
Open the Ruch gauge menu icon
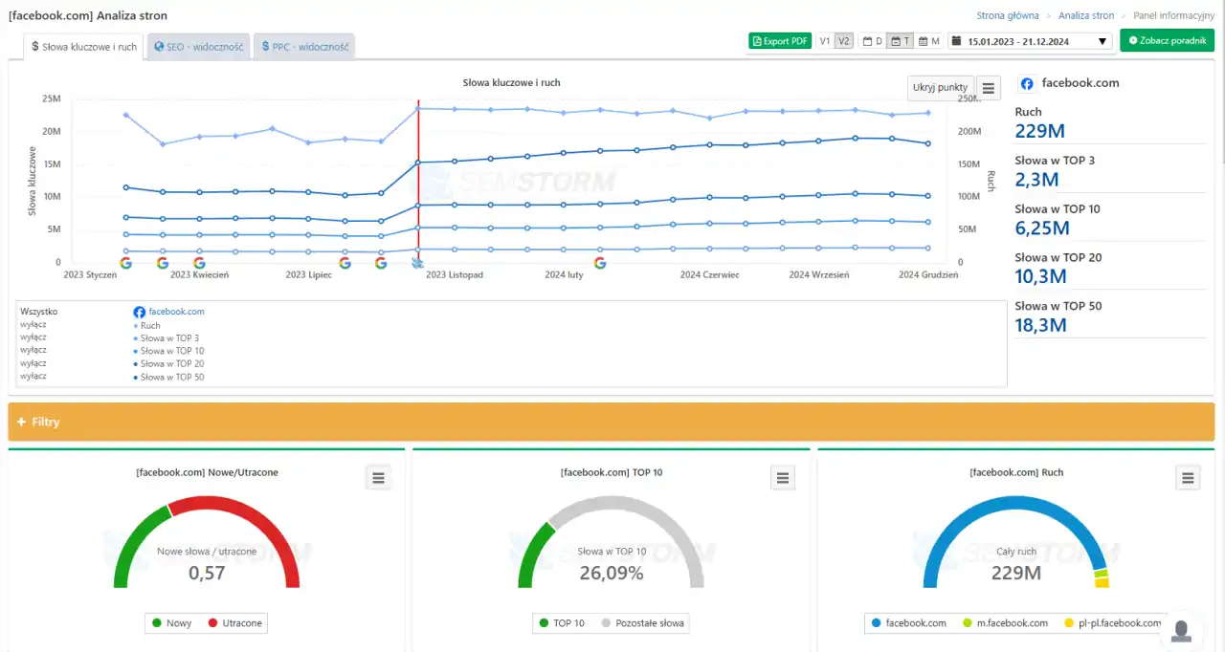pos(1188,478)
